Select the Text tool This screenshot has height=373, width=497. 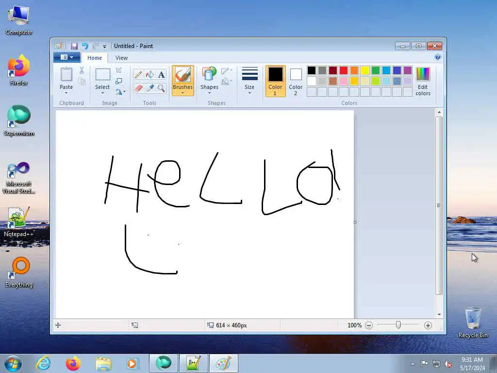pyautogui.click(x=161, y=74)
